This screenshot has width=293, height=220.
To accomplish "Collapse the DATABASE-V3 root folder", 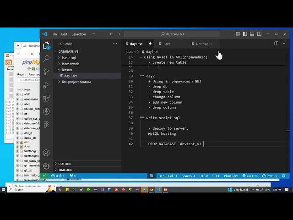I will tap(68, 51).
